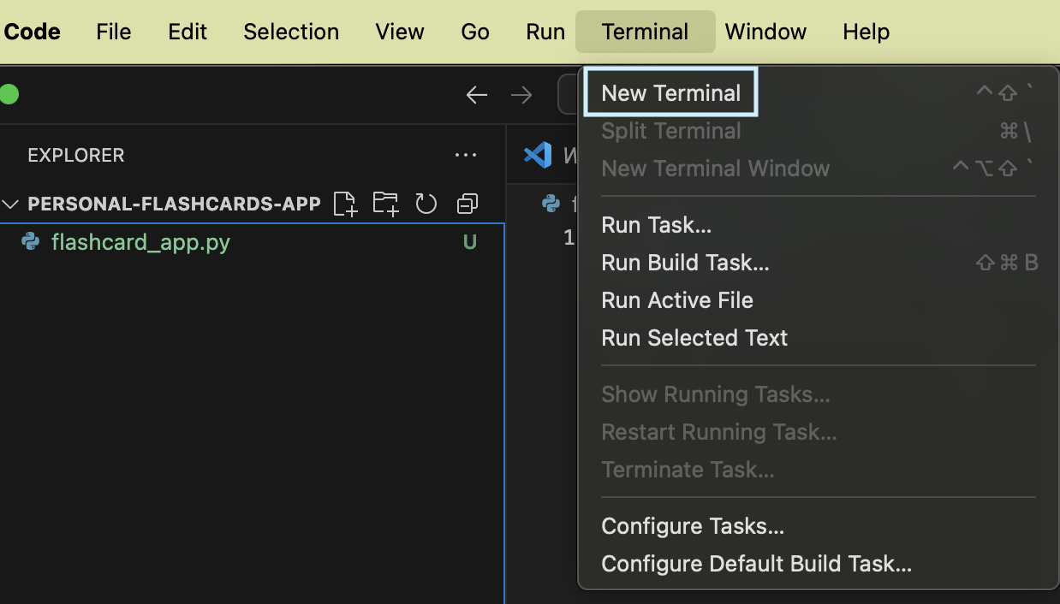This screenshot has height=604, width=1060.
Task: Open Configure Tasks...
Action: click(x=693, y=526)
